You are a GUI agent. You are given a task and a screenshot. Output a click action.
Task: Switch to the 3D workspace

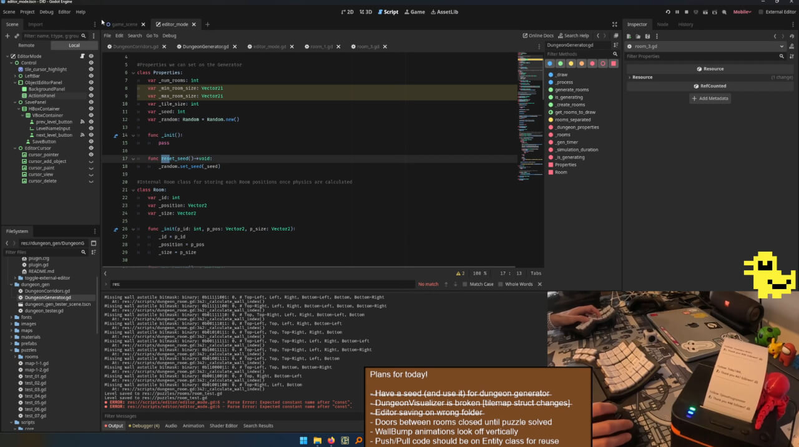[366, 12]
